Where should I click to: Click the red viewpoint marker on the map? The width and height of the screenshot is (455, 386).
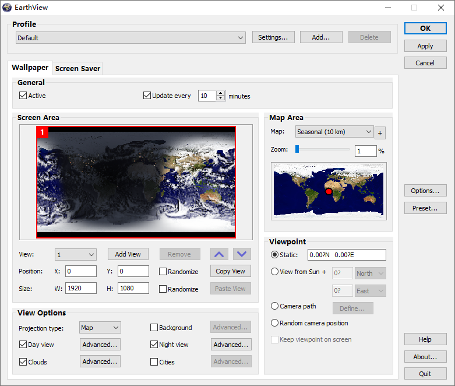328,191
